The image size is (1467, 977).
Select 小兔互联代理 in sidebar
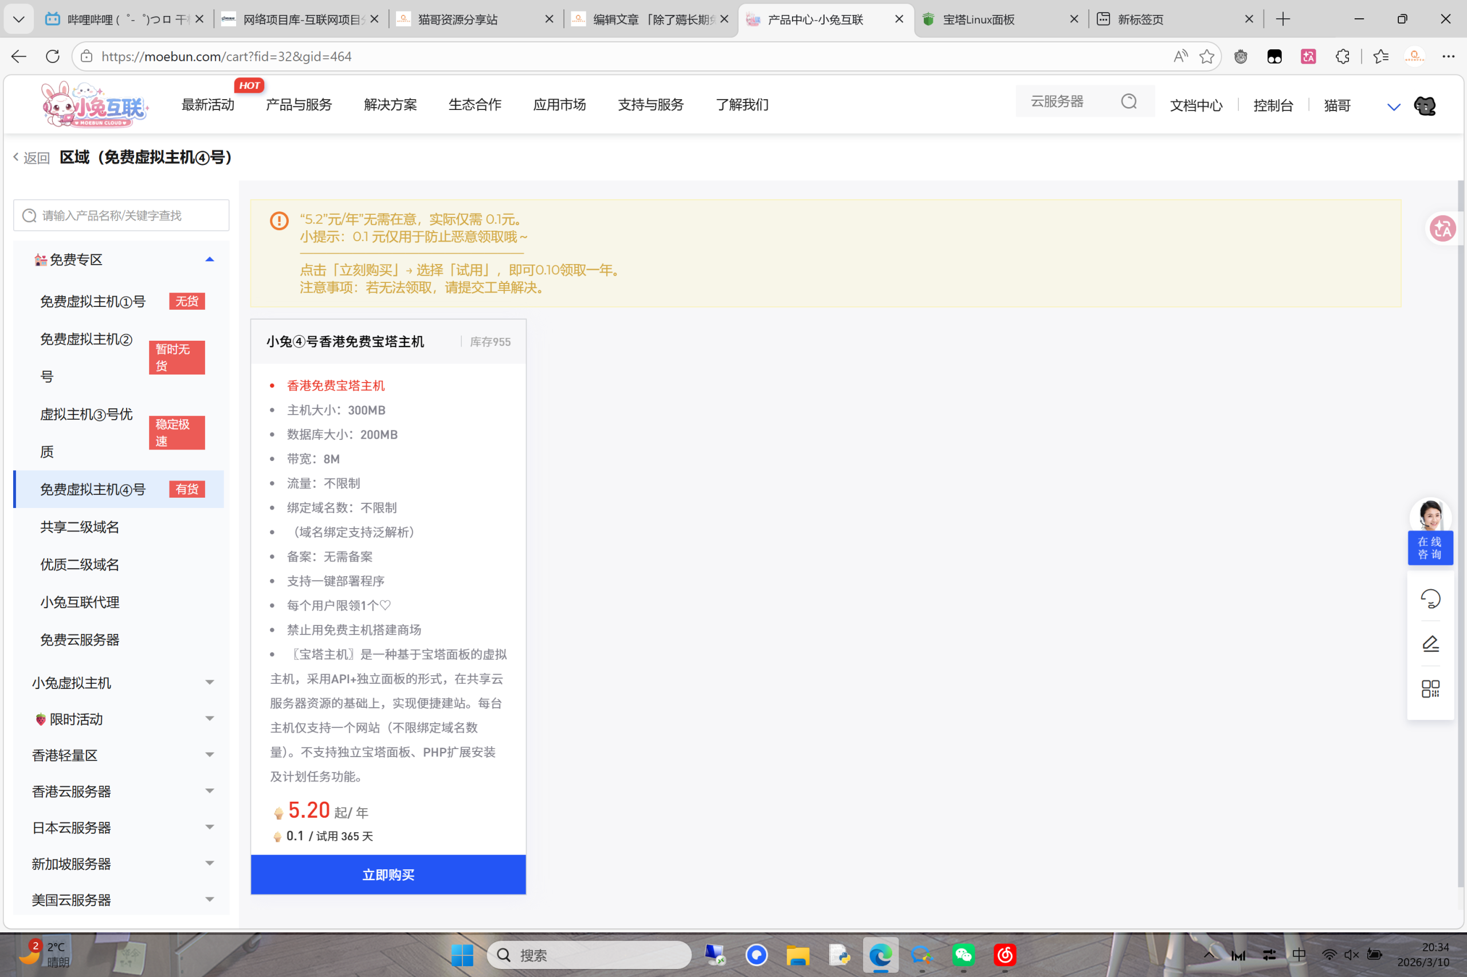(x=80, y=602)
